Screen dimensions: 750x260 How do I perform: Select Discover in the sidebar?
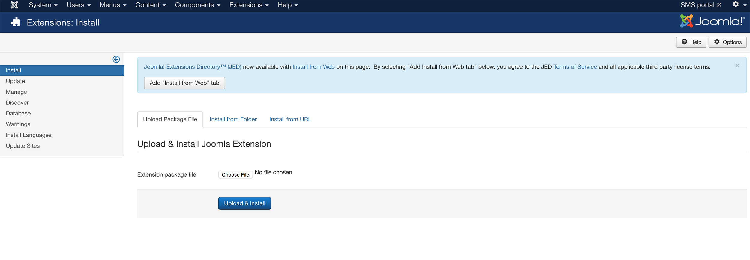62,103
